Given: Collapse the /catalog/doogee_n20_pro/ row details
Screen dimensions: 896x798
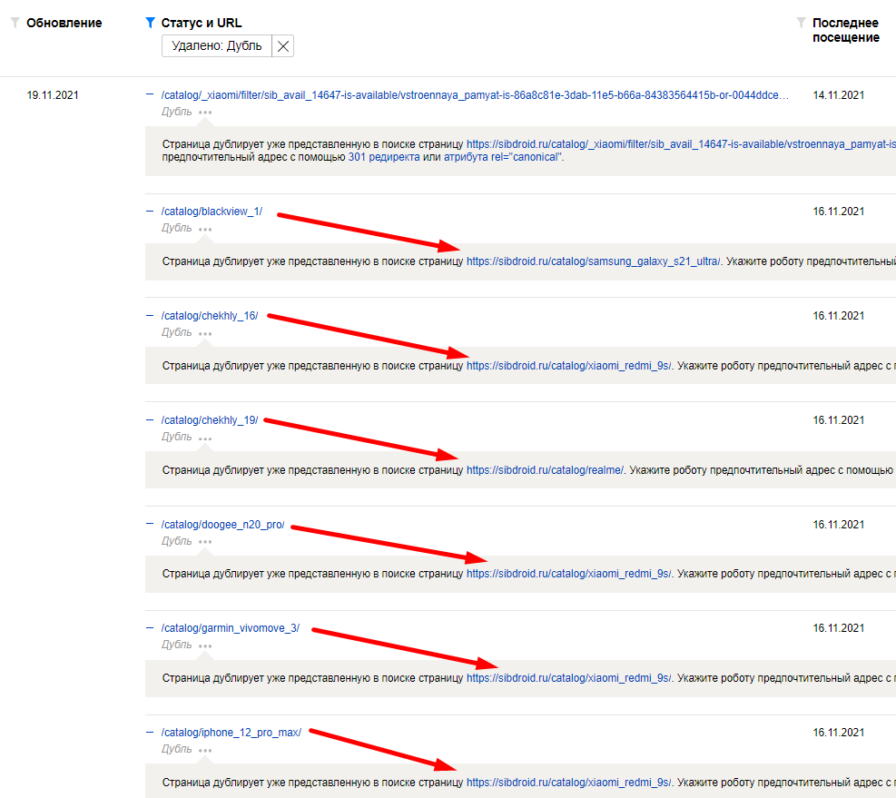Looking at the screenshot, I should pos(150,524).
